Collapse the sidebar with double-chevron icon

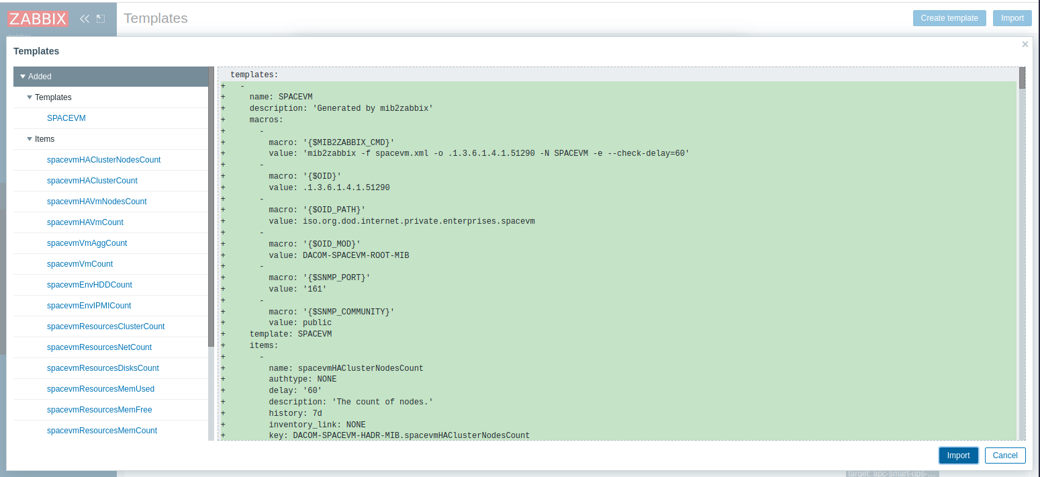coord(85,19)
